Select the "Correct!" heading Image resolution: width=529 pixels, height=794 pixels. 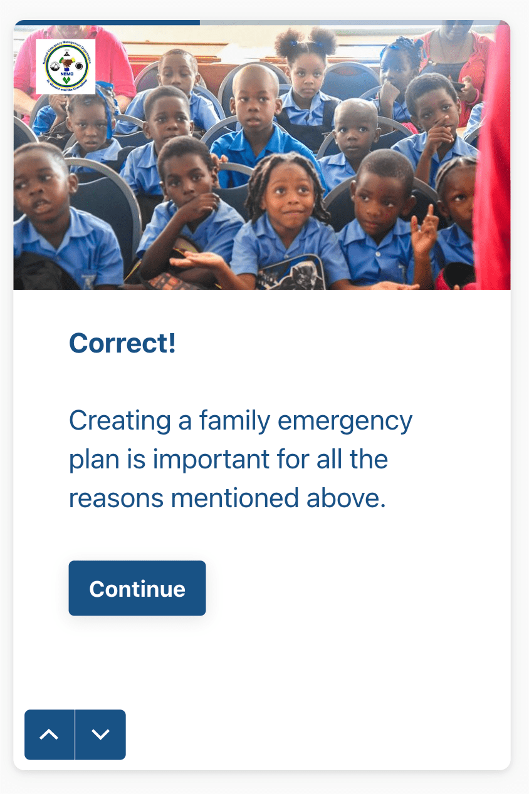[x=122, y=343]
